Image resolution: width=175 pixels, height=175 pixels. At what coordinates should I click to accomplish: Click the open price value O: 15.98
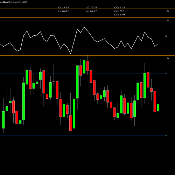coord(63,7)
